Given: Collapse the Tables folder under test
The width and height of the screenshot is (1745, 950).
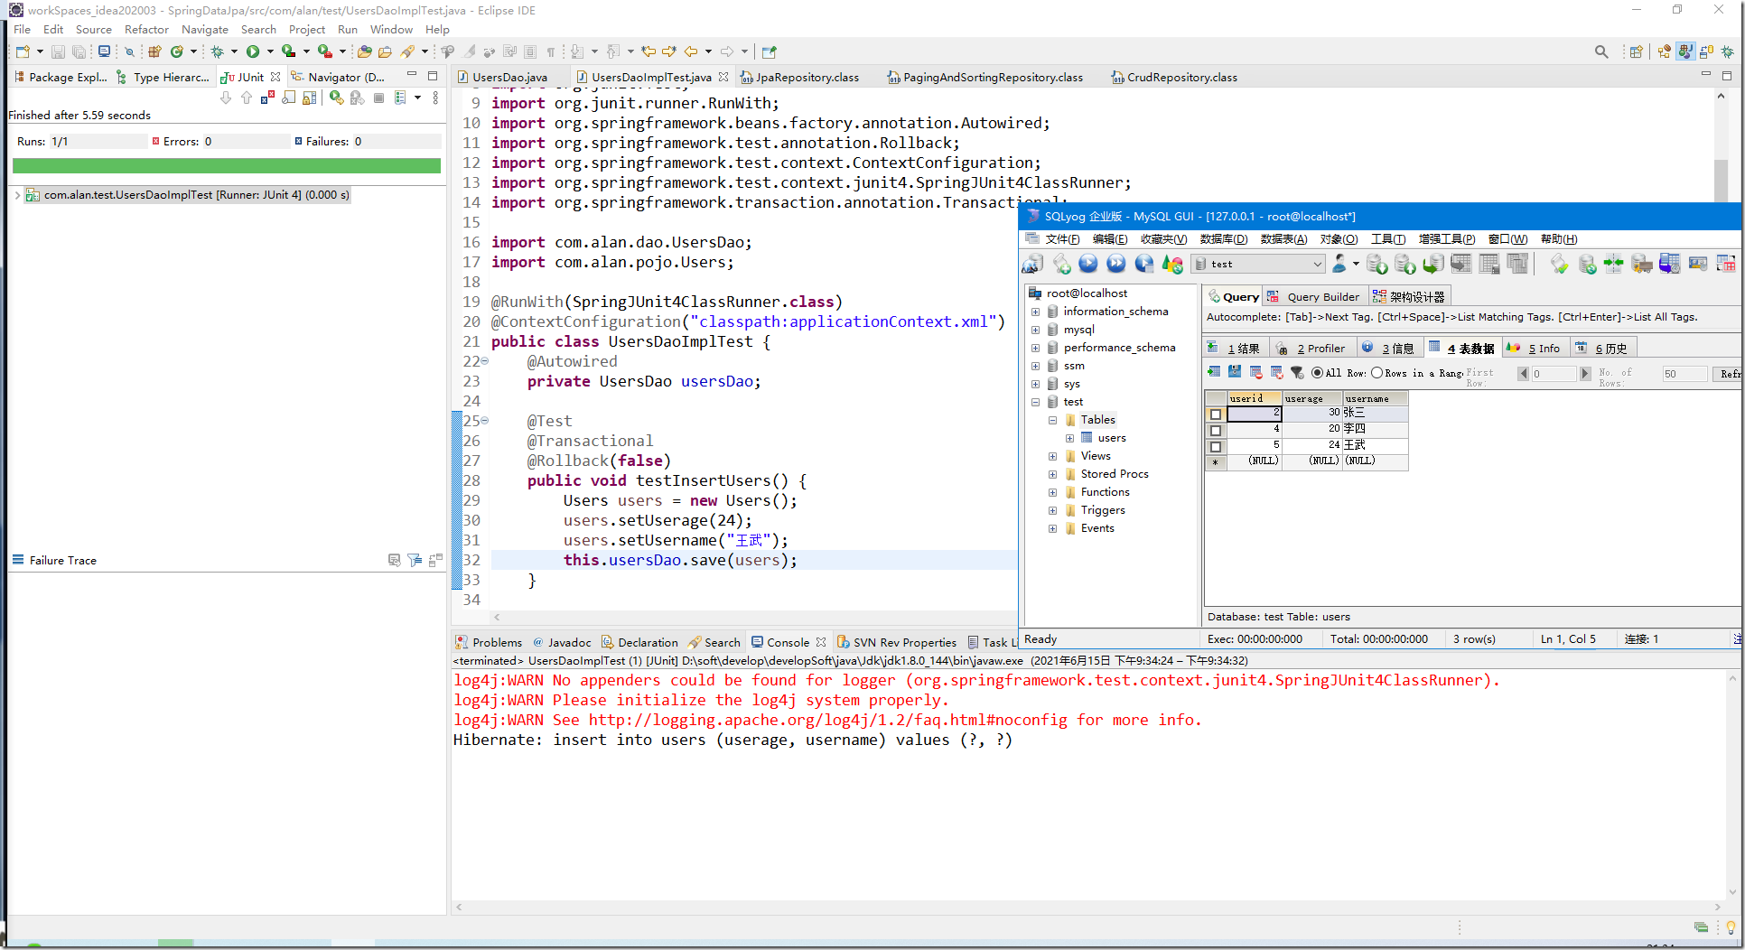Looking at the screenshot, I should (x=1052, y=420).
